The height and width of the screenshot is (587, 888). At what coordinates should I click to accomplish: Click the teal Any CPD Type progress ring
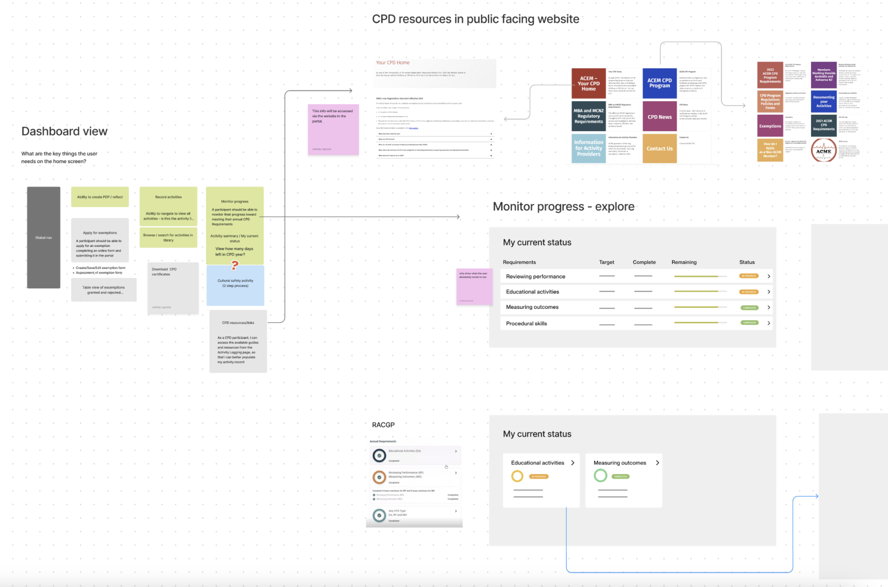click(379, 516)
